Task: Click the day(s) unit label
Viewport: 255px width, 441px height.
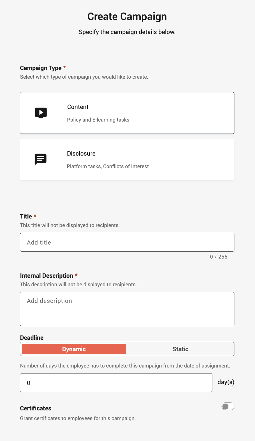Action: tap(226, 382)
